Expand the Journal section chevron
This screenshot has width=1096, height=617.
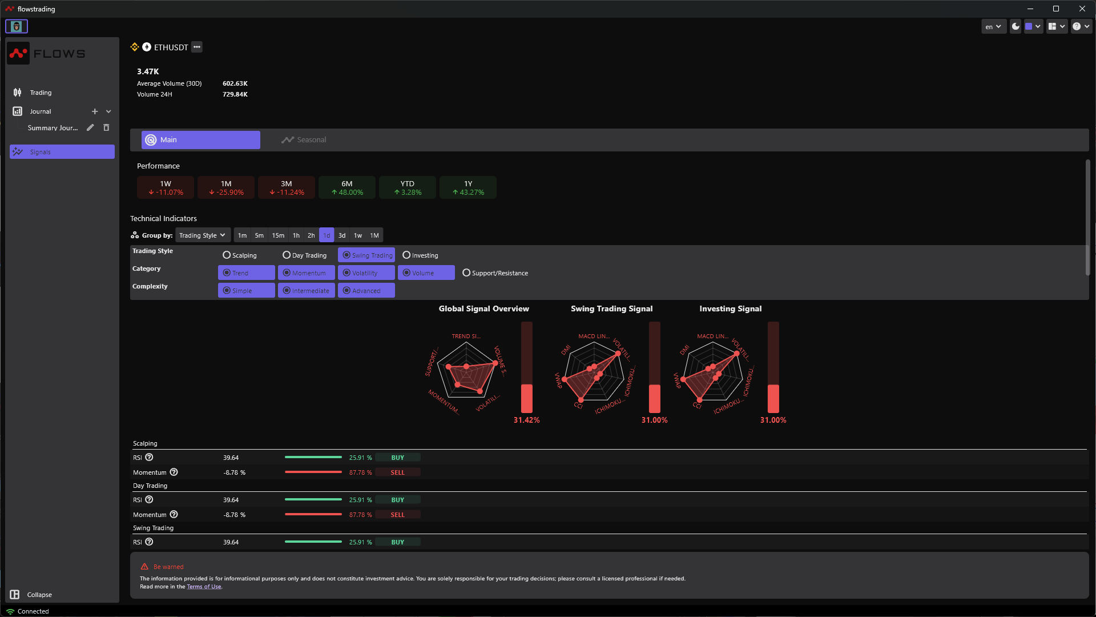108,111
